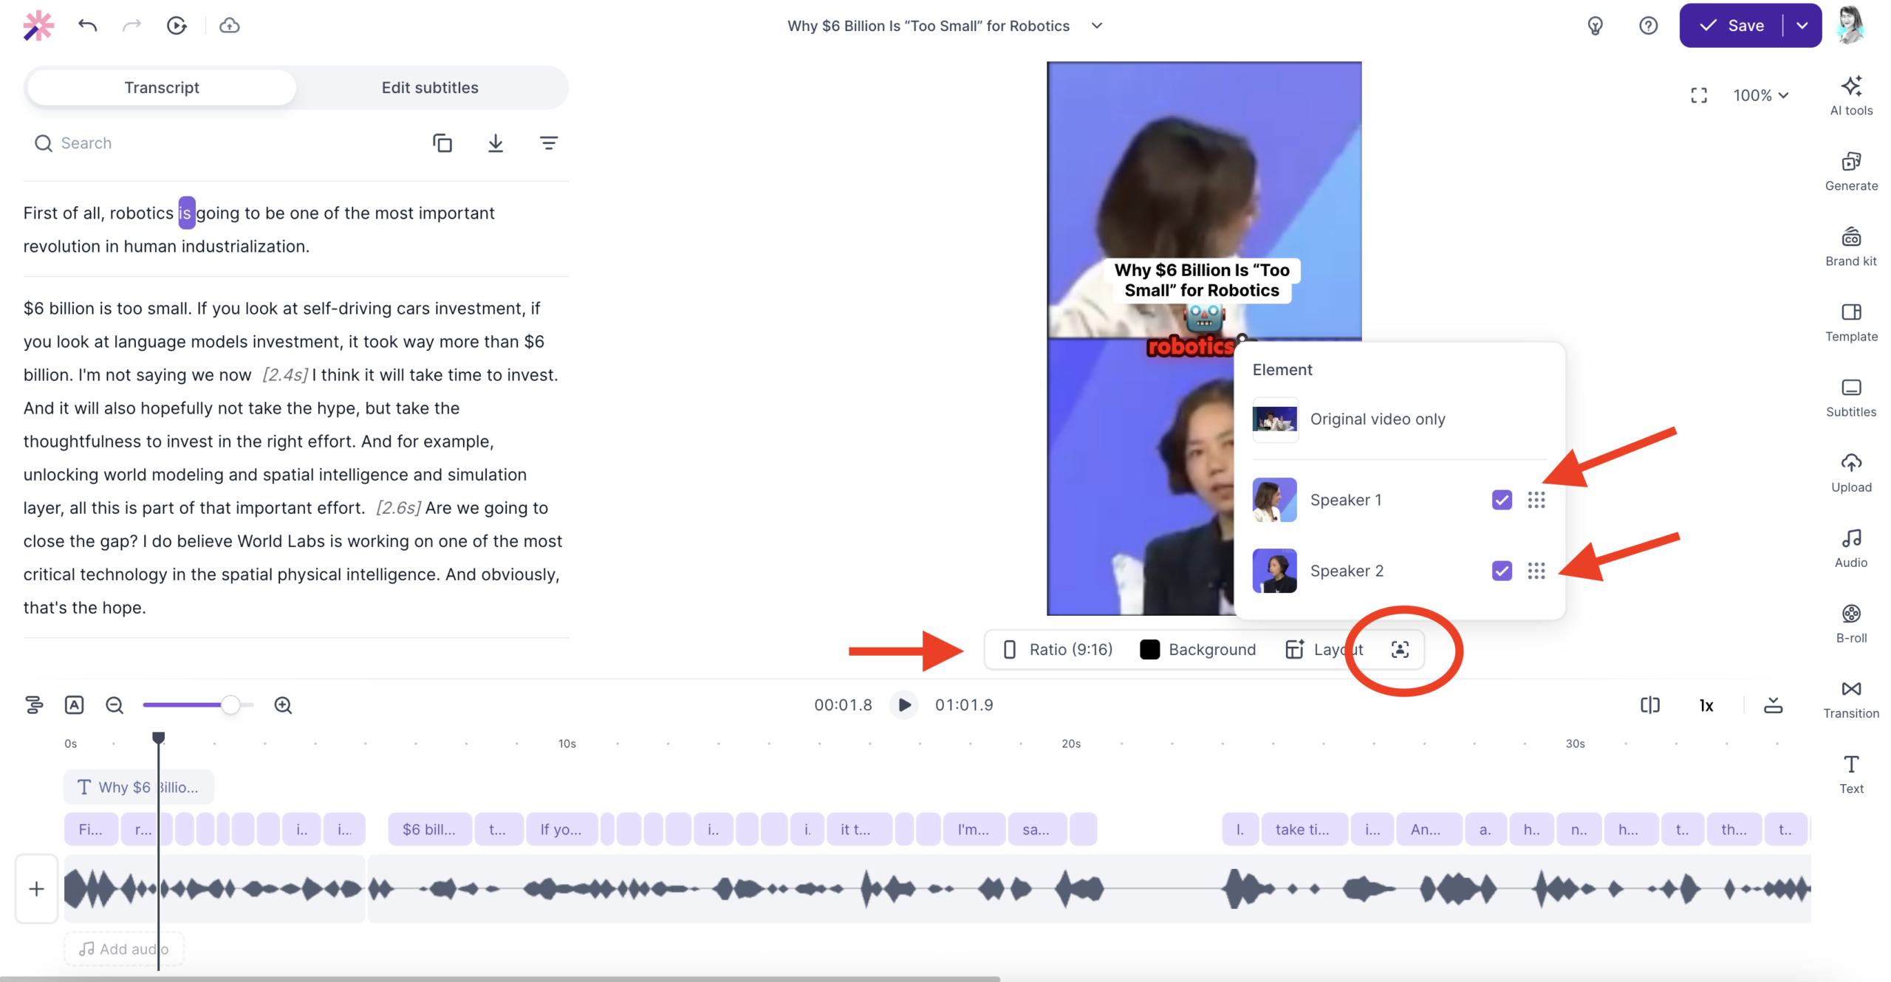Switch to the Transcript tab

[161, 87]
